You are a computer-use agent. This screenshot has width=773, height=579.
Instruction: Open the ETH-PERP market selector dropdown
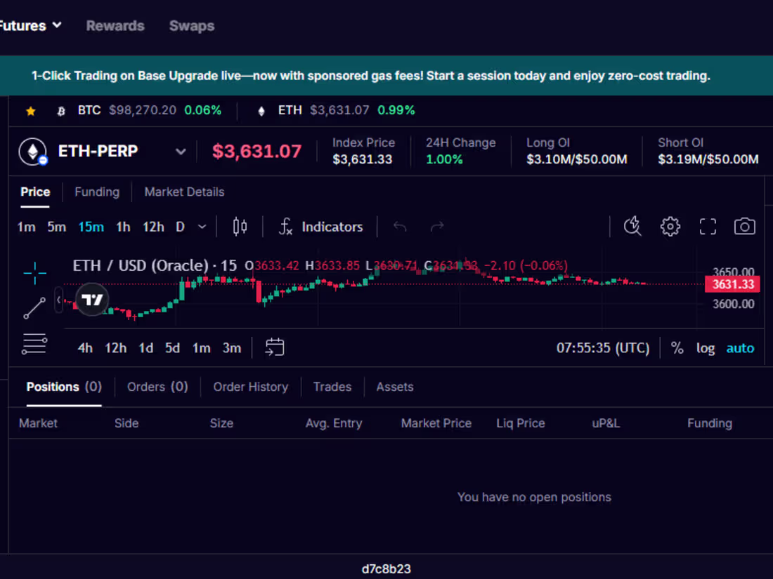point(181,151)
